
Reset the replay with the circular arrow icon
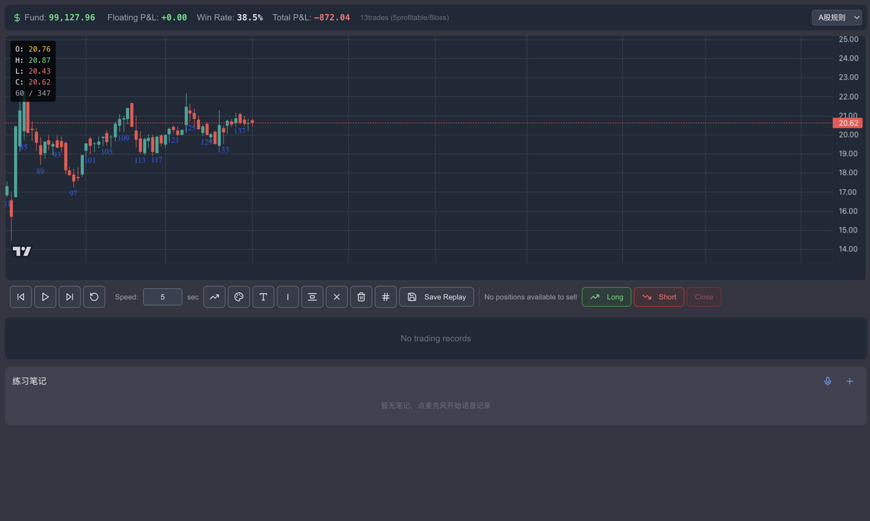tap(94, 297)
